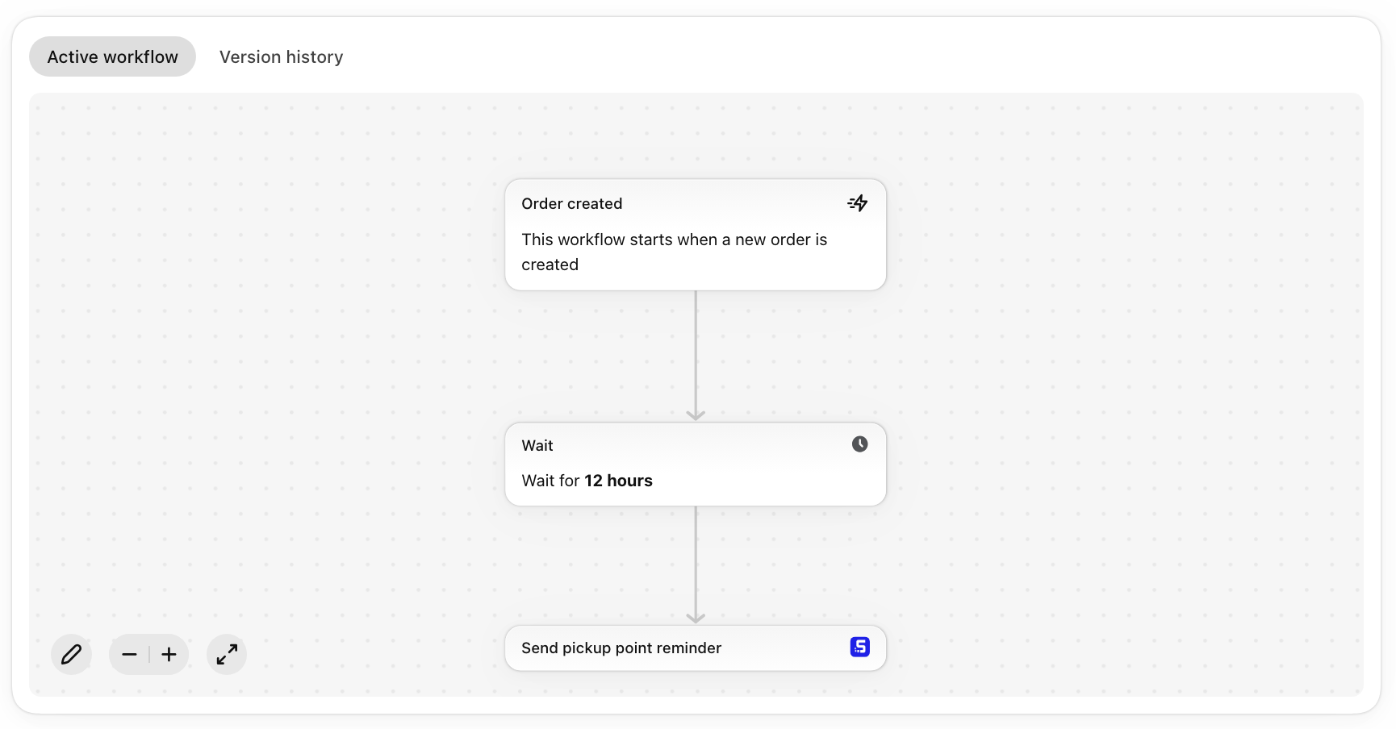Click the 'Wait for 12 hours' text
This screenshot has height=729, width=1396.
[x=587, y=481]
